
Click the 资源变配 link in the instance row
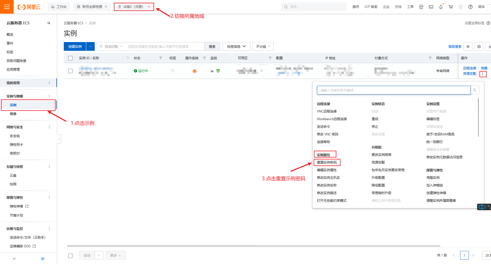[470, 74]
